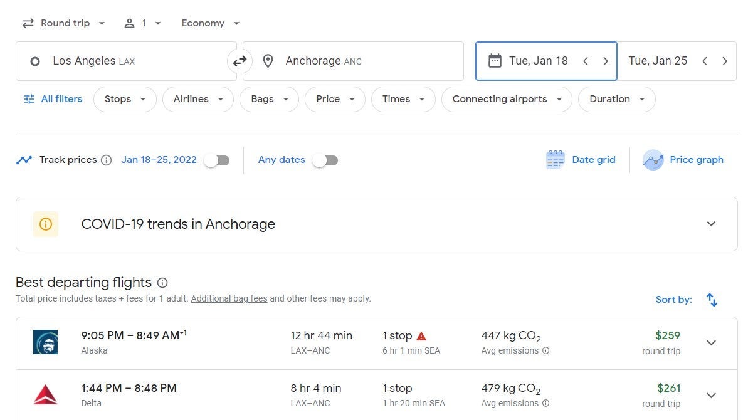This screenshot has width=753, height=420.
Task: Open the Price graph view
Action: [683, 160]
